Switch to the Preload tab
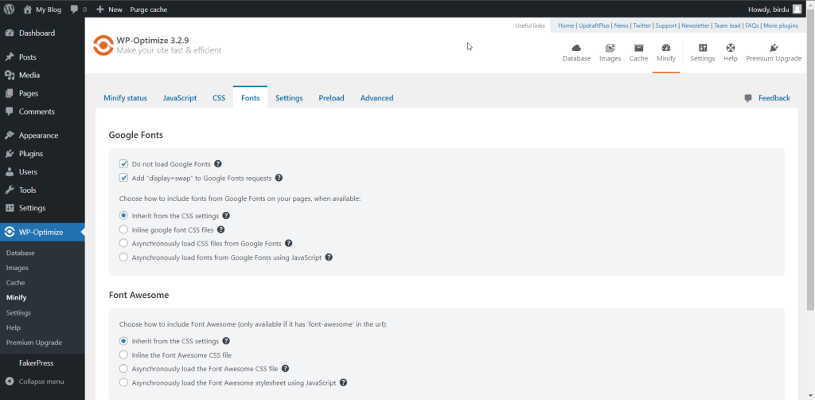This screenshot has height=400, width=815. point(332,98)
